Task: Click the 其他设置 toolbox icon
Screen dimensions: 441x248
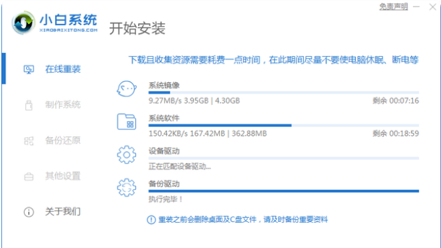Action: pyautogui.click(x=29, y=176)
